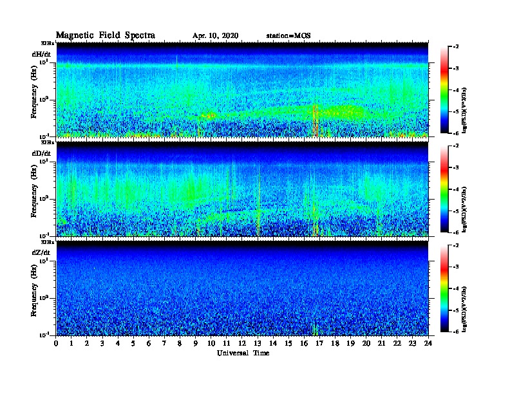The image size is (510, 394).
Task: Click hour tick label "19" on time axis
Action: pos(350,344)
